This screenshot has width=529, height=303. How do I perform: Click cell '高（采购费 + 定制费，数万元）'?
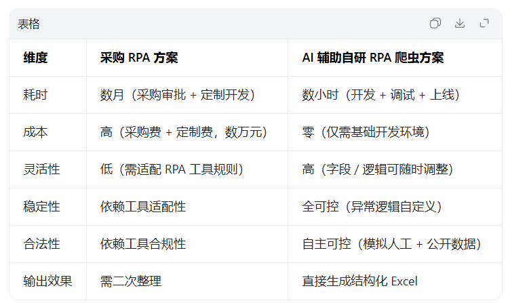click(184, 132)
